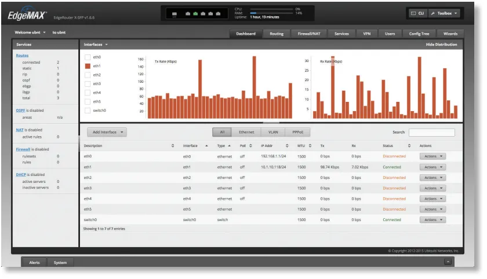Expand the Add Interface dropdown
487x279 pixels.
(x=107, y=132)
